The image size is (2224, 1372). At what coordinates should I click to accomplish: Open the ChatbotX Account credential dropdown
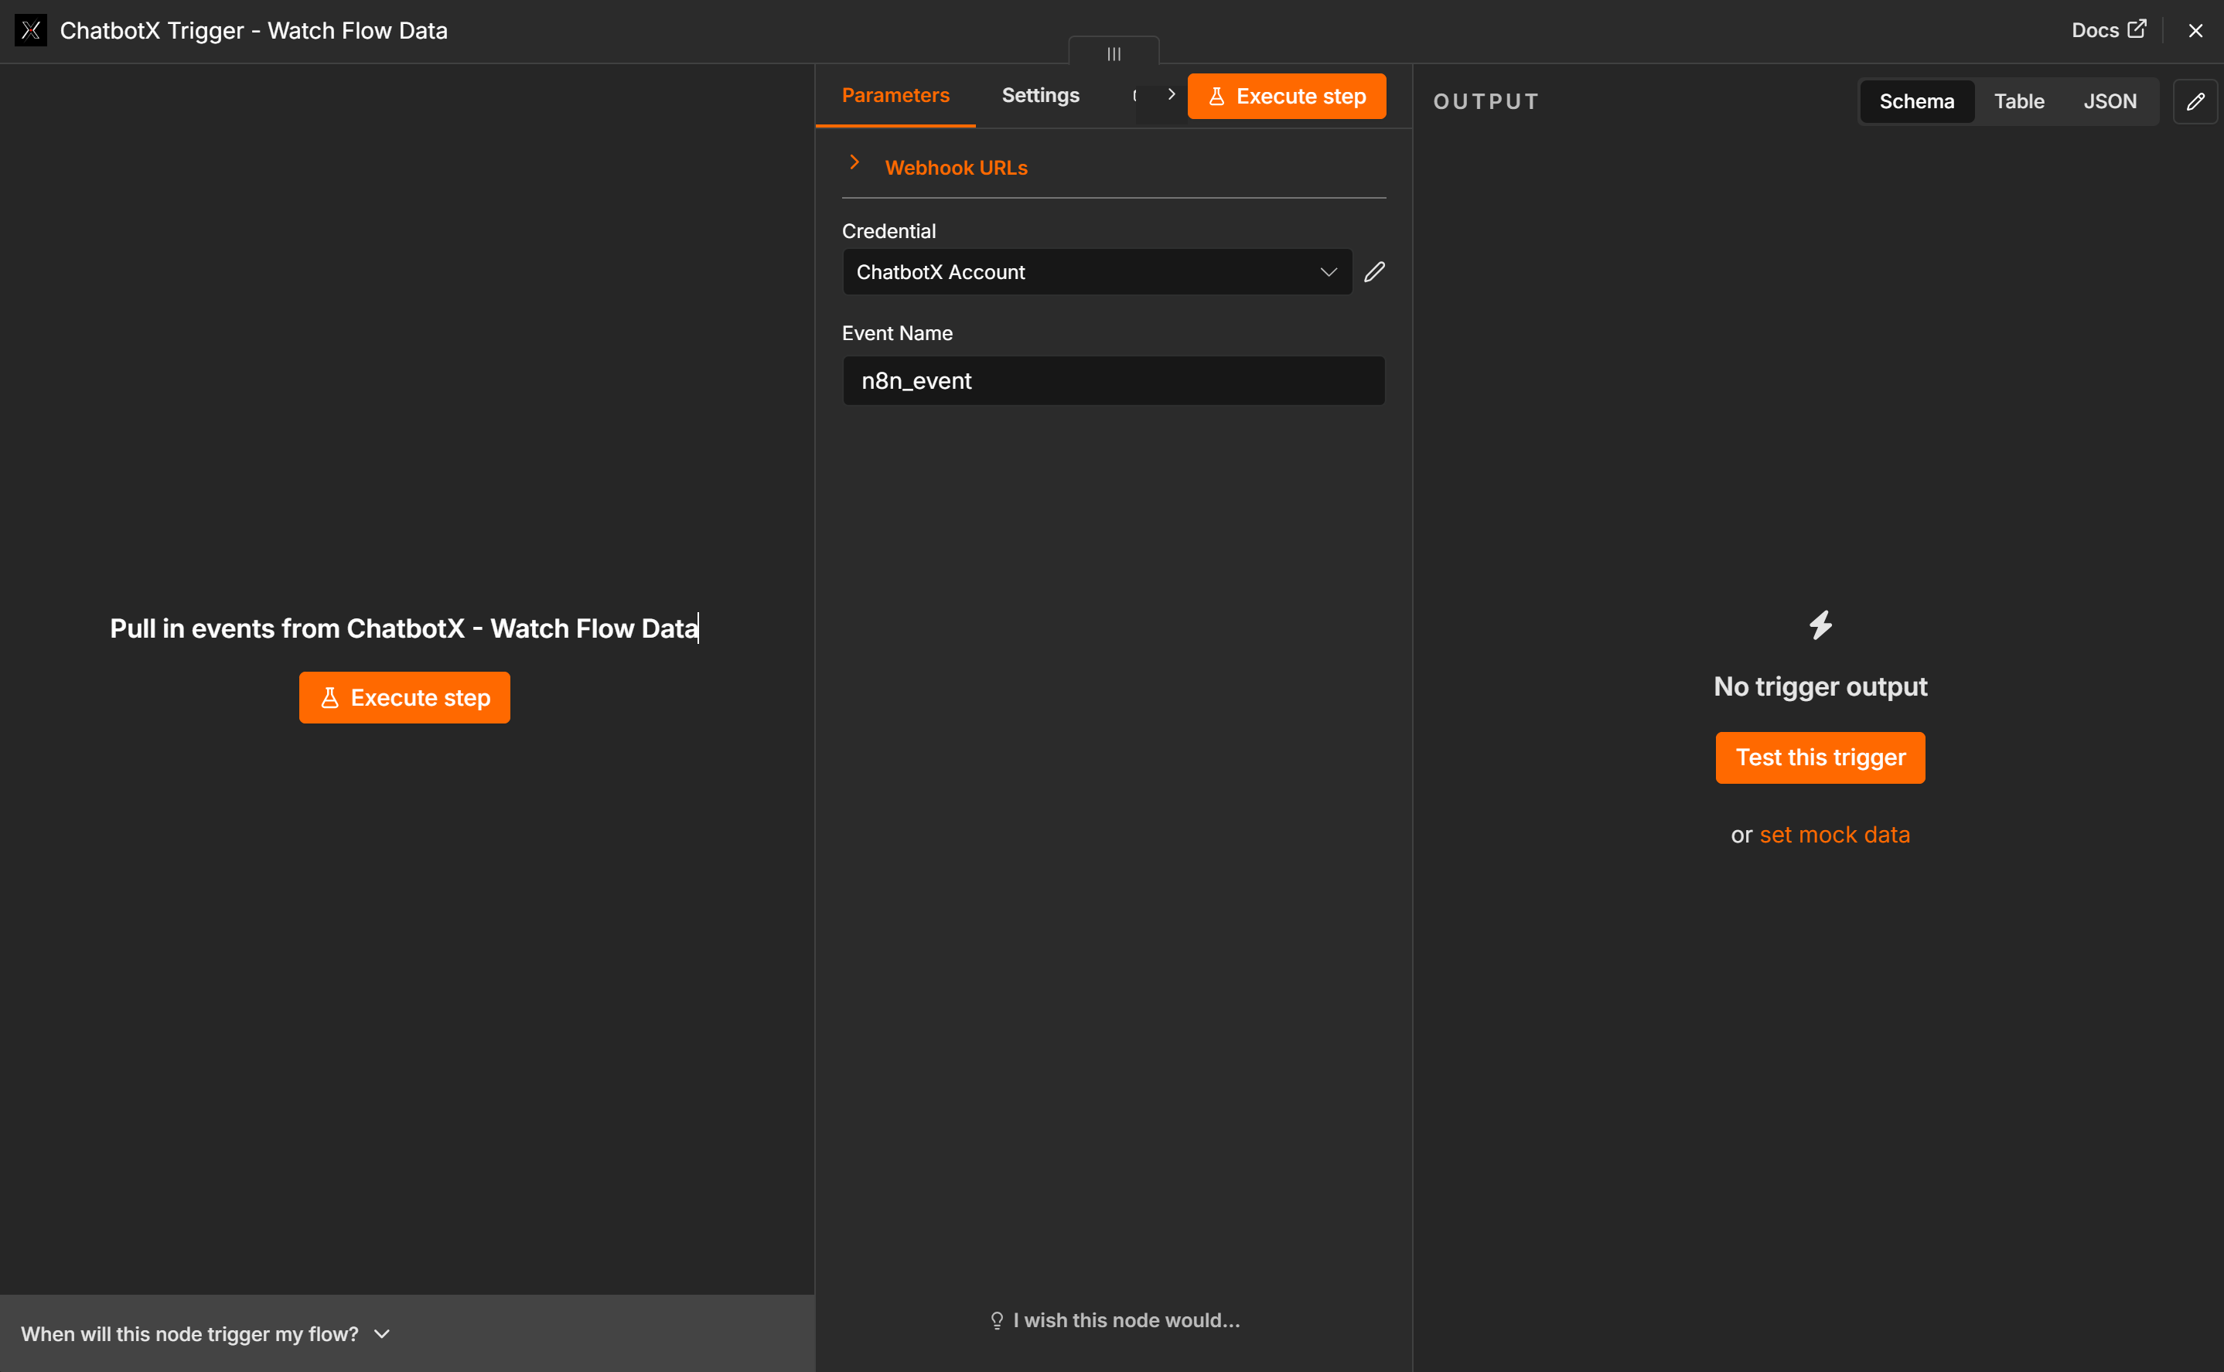click(1097, 272)
